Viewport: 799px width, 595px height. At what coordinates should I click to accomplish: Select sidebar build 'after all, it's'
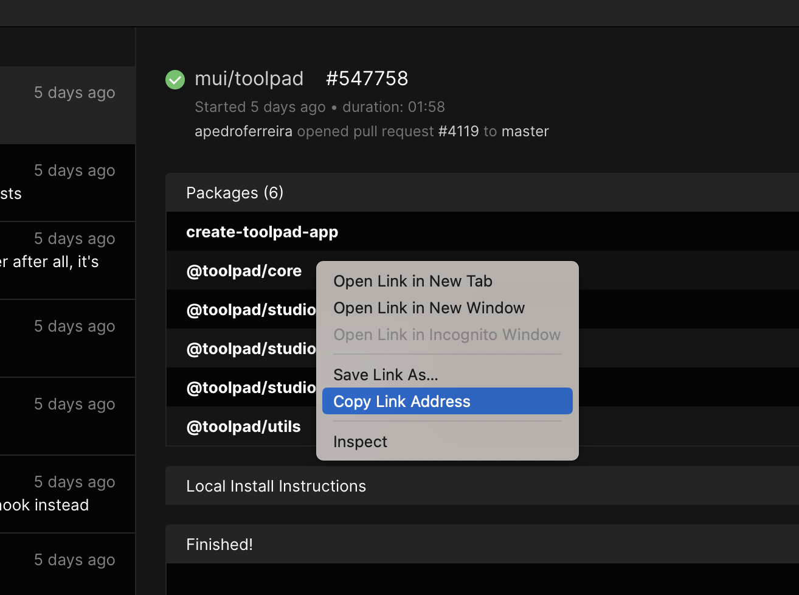(67, 260)
